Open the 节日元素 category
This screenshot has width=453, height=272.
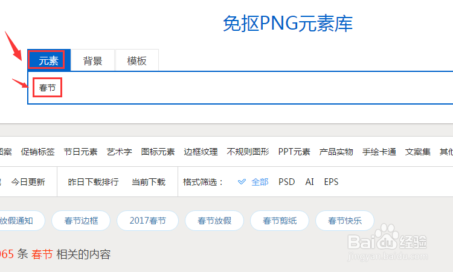coord(80,152)
